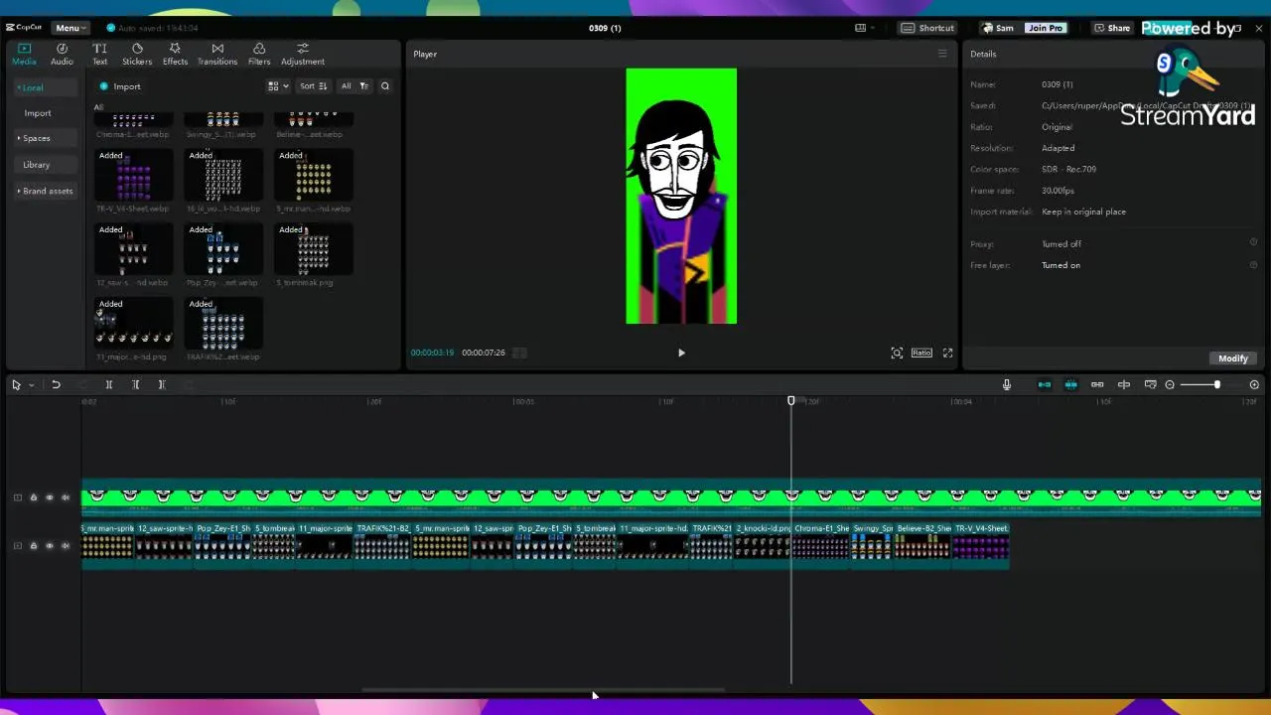Open the pointer tool mode dropdown arrow
1271x715 pixels.
tap(31, 384)
